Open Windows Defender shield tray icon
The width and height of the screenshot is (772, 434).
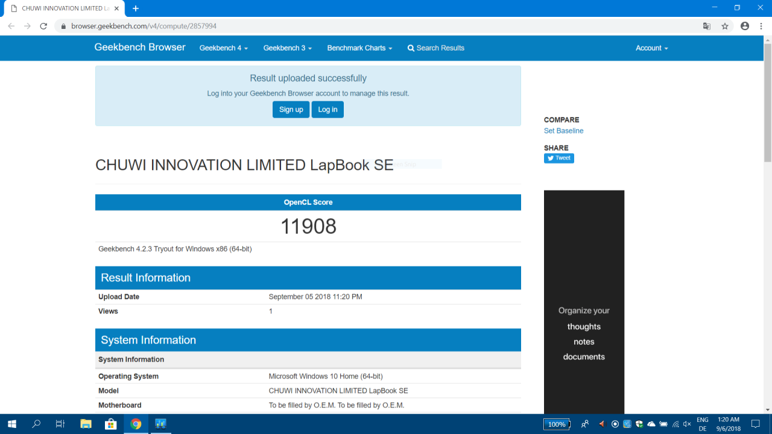point(639,424)
